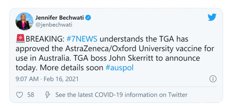
Task: Visit the @jenbechwati handle
Action: click(x=54, y=25)
